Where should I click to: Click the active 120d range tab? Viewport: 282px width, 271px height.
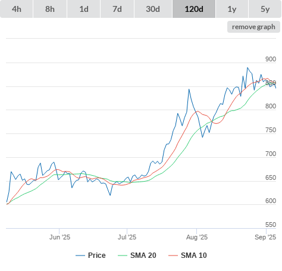(x=194, y=9)
